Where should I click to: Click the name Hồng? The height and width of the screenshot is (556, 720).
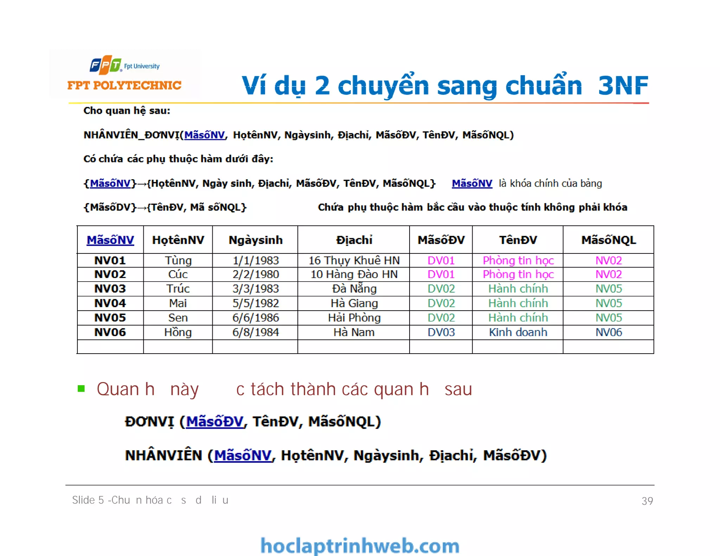coord(178,332)
